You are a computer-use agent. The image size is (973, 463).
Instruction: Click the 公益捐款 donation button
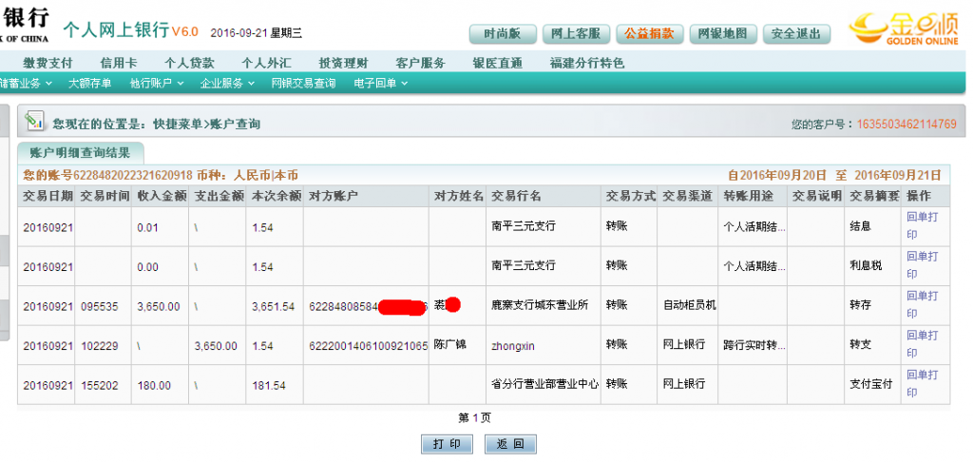pyautogui.click(x=649, y=34)
